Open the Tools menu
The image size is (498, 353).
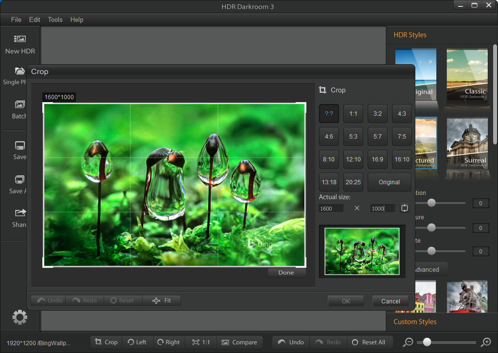click(55, 19)
